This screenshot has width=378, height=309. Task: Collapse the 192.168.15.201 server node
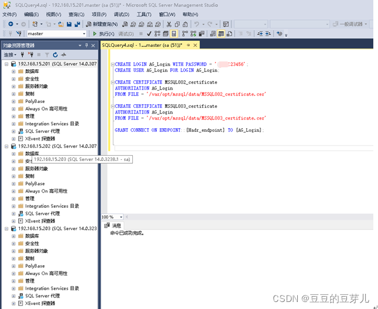(x=6, y=64)
